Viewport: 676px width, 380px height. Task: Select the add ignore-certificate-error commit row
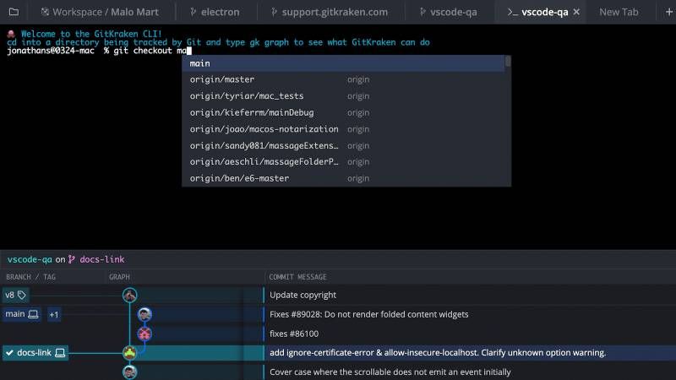(x=338, y=352)
